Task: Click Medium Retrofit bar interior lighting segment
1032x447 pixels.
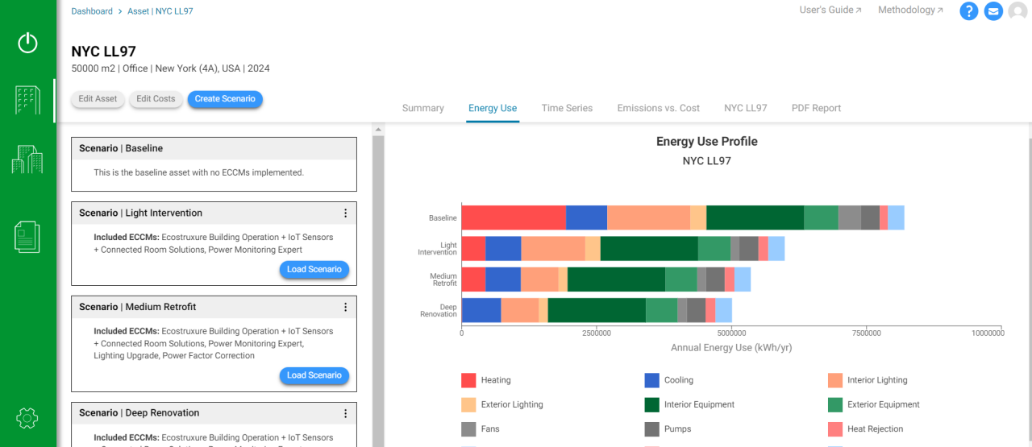Action: point(539,279)
